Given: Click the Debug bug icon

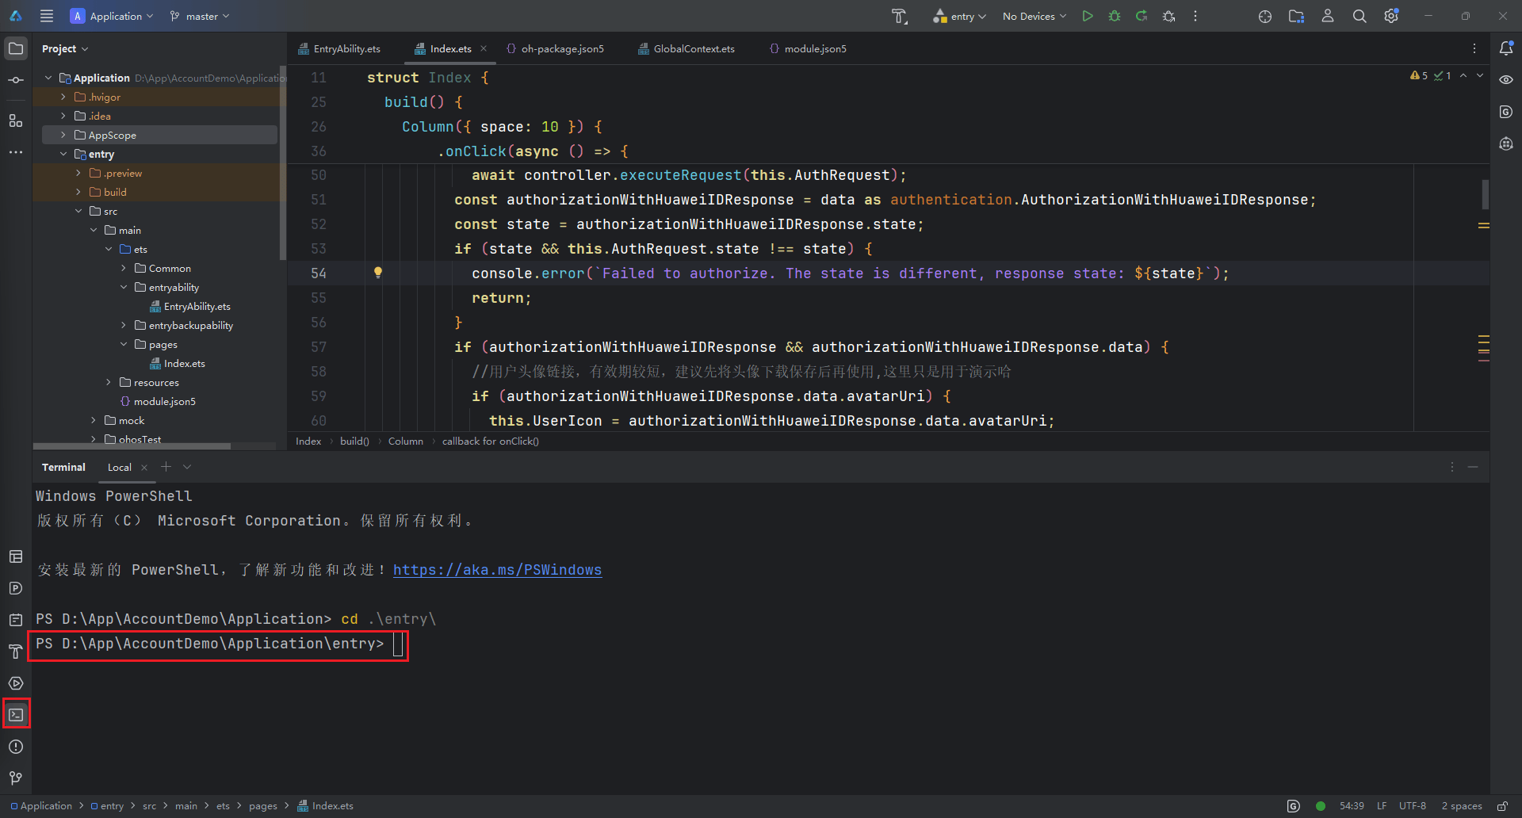Looking at the screenshot, I should 1115,16.
